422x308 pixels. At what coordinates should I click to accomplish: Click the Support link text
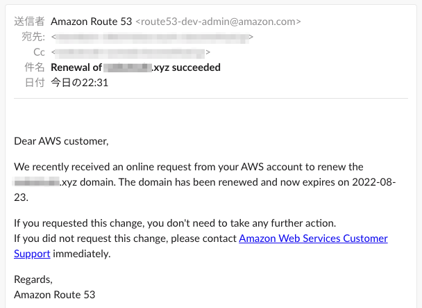32,254
